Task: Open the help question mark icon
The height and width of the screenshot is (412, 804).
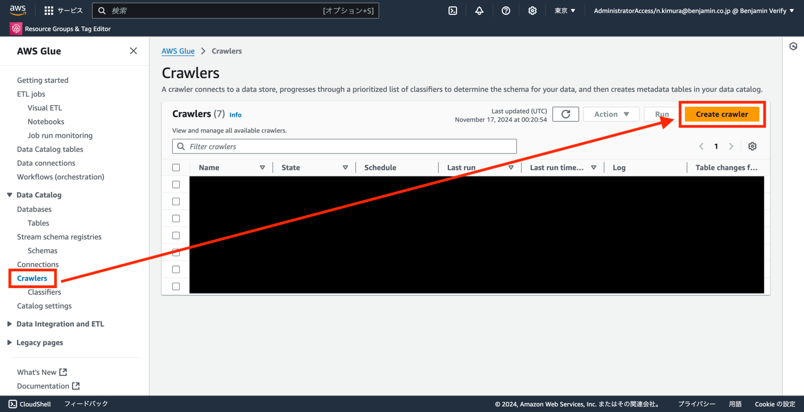Action: [506, 11]
